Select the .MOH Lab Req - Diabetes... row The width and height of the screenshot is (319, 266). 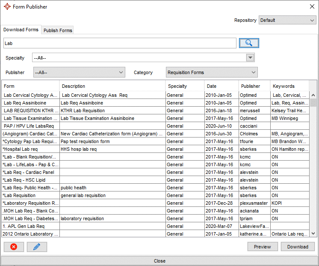tap(155, 218)
